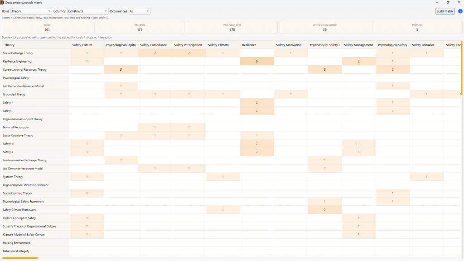Image resolution: width=464 pixels, height=261 pixels.
Task: Select Geller's Concept of Safety row
Action: [x=36, y=218]
